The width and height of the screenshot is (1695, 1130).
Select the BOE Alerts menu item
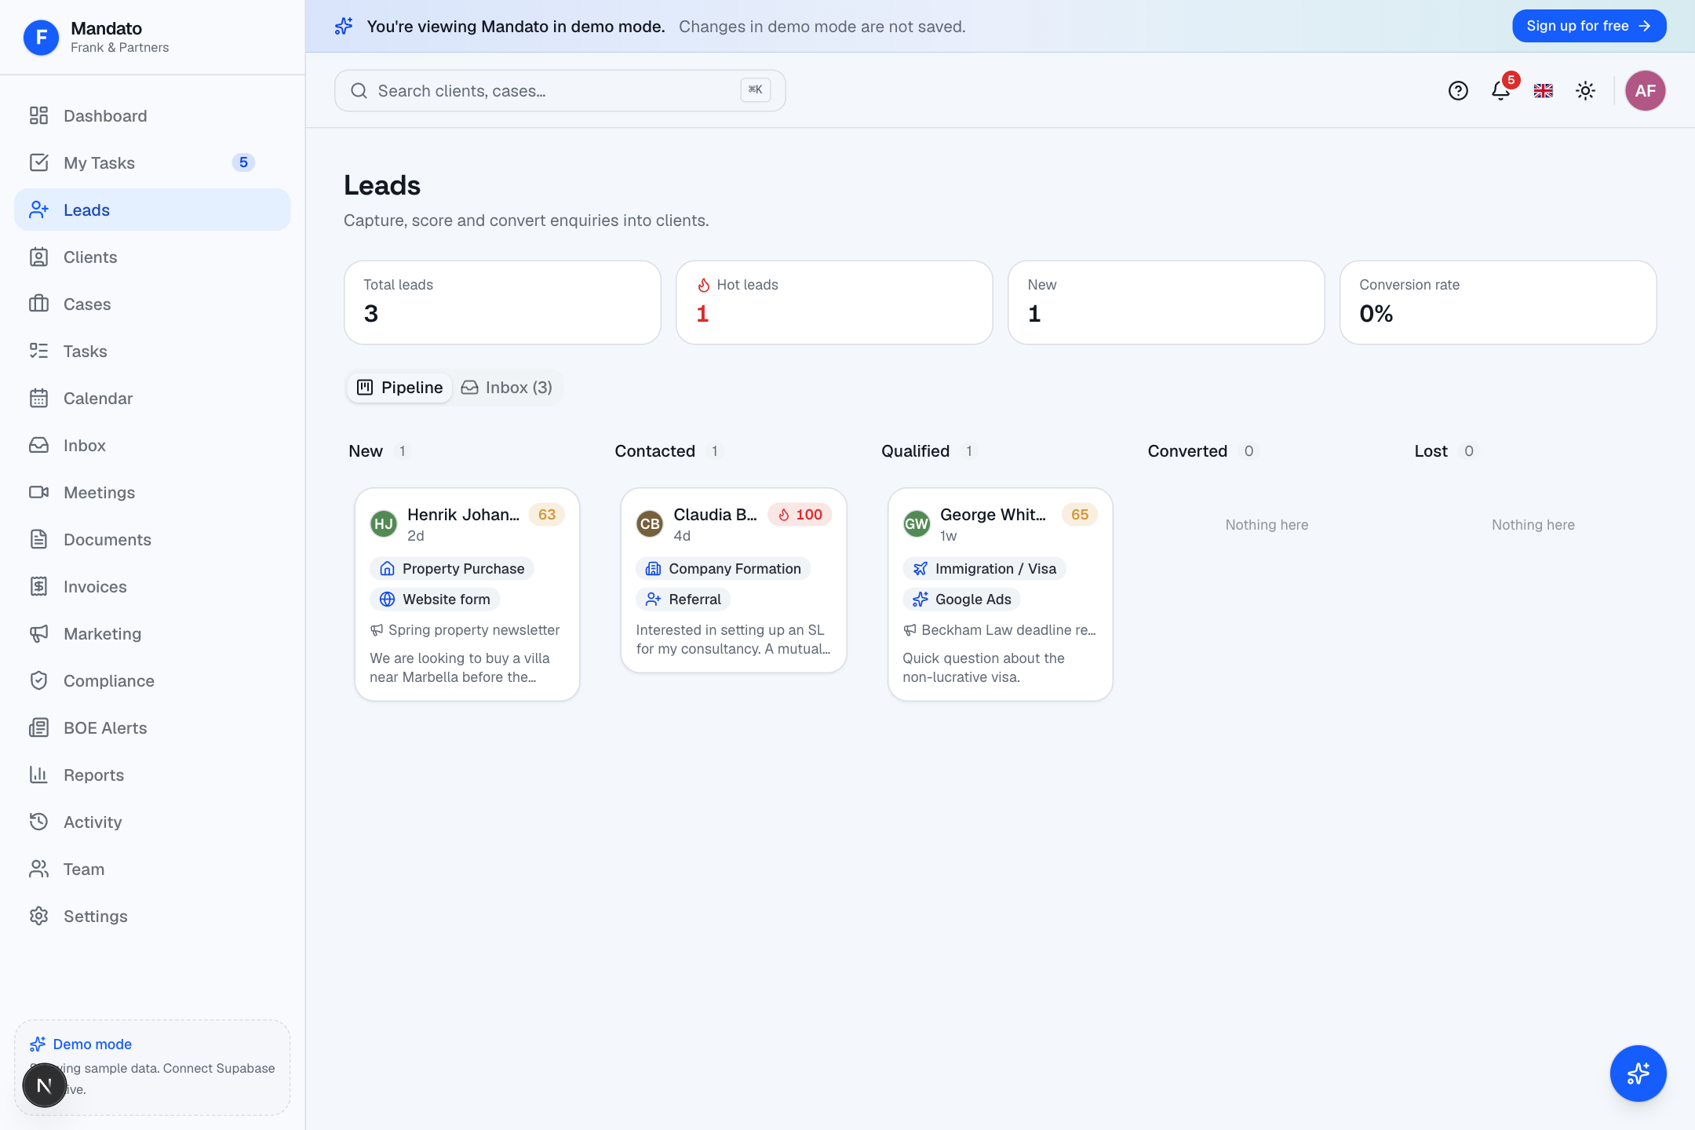[152, 728]
